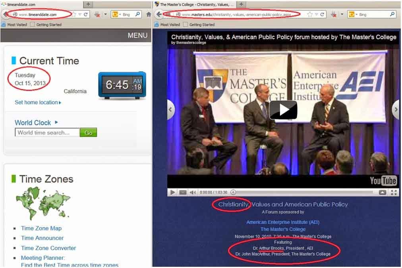Click the green Go button
The width and height of the screenshot is (402, 268).
click(x=88, y=132)
